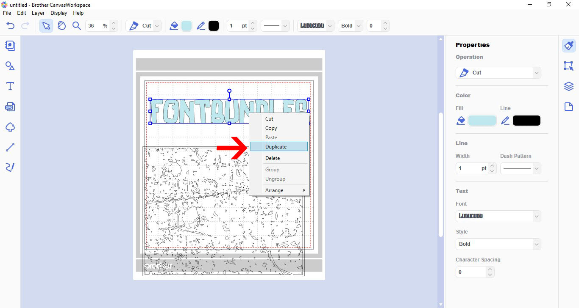Click the Fill color swatch in Properties
The image size is (579, 308).
482,121
